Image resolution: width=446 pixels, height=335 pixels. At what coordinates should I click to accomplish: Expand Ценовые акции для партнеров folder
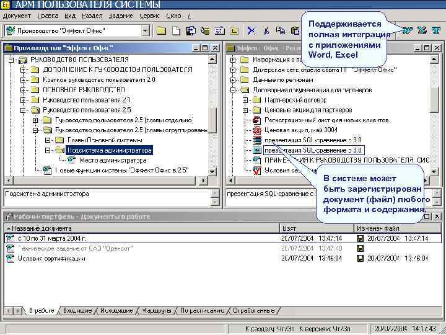pyautogui.click(x=245, y=110)
